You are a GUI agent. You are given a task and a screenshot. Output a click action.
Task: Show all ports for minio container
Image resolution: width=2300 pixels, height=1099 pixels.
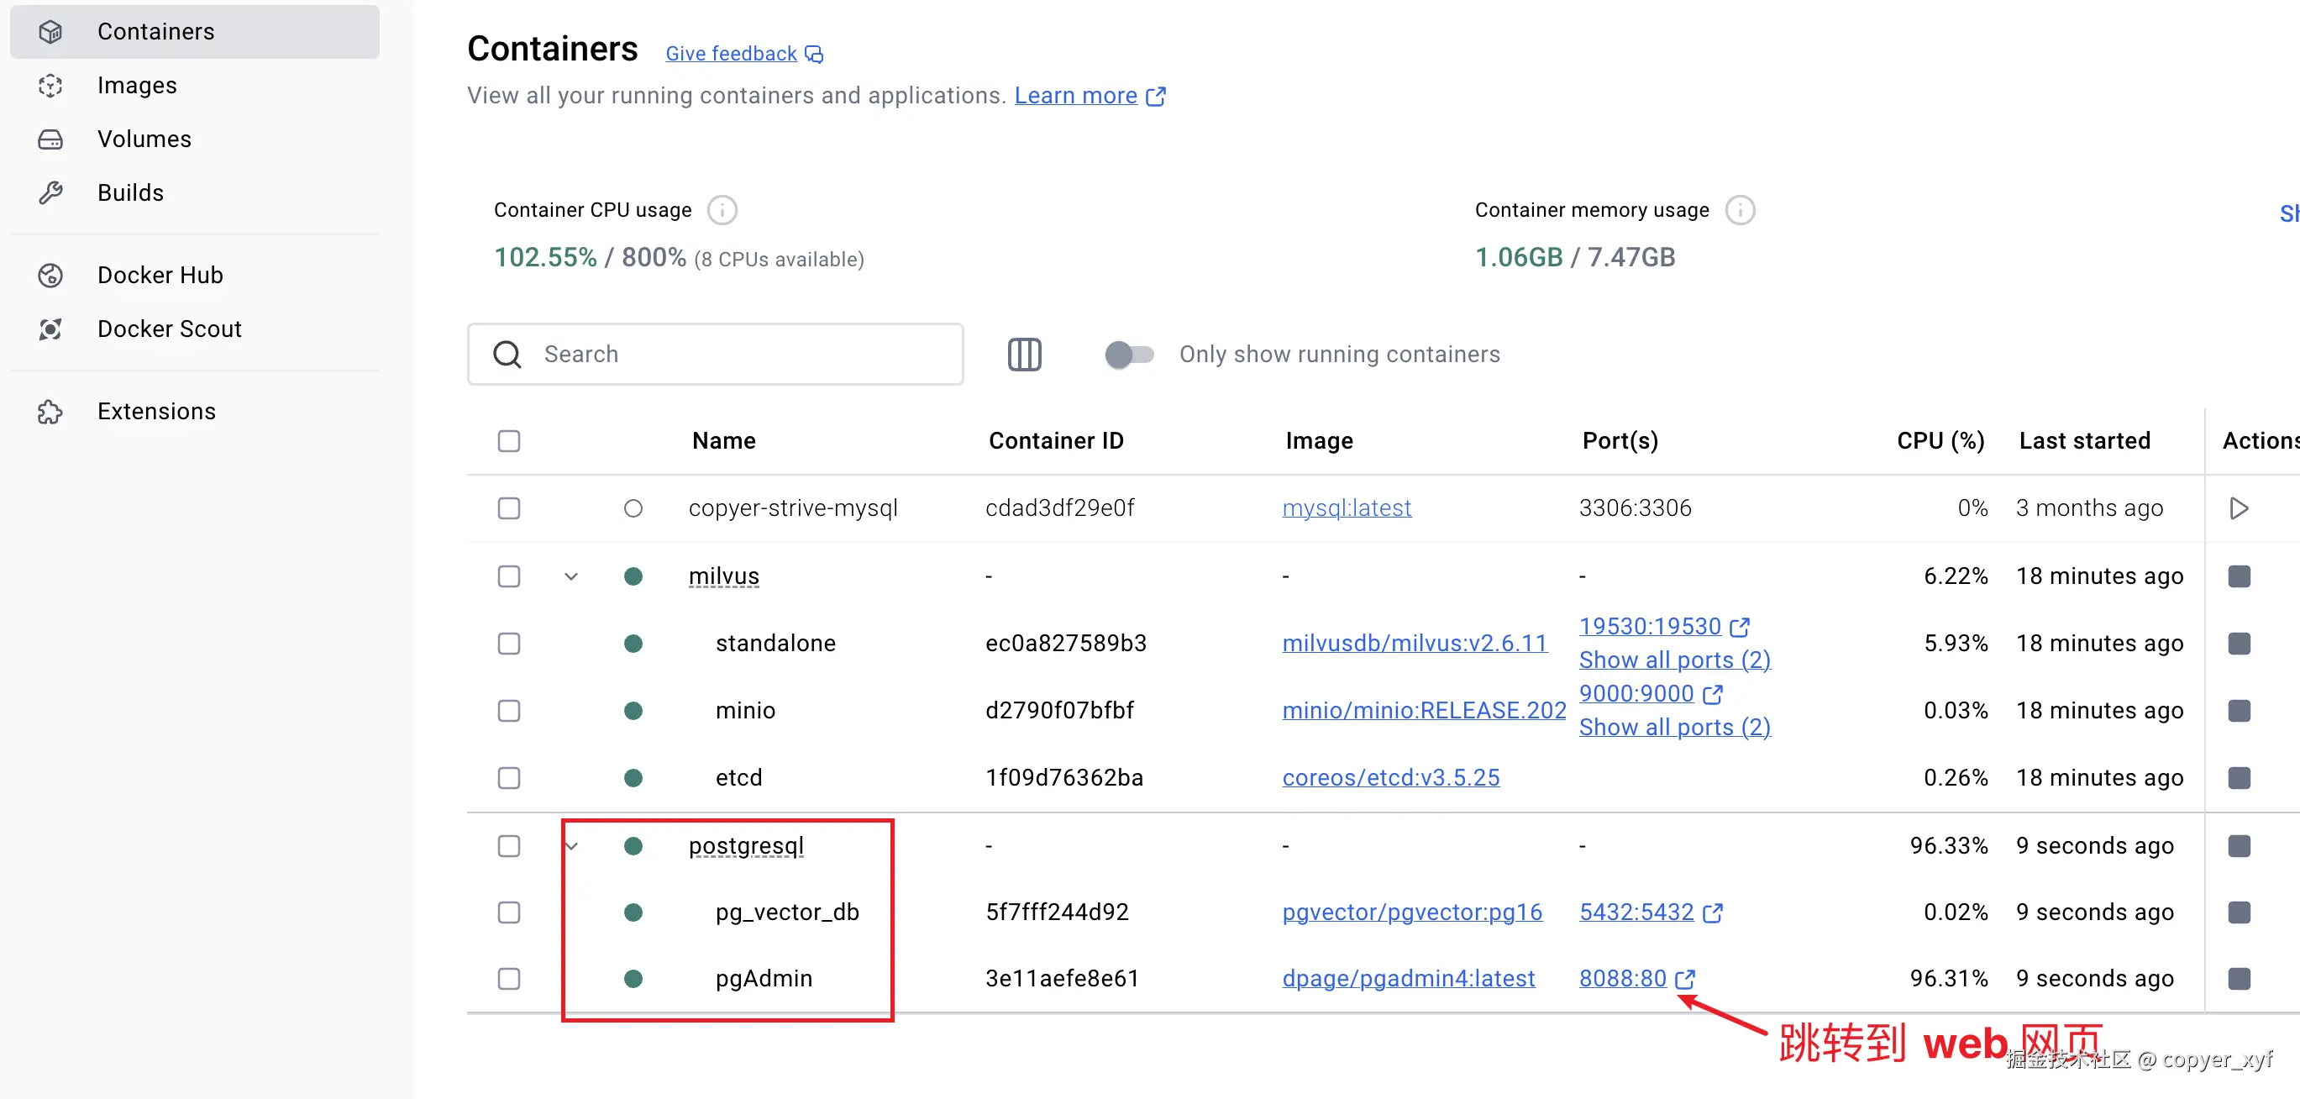[1674, 728]
